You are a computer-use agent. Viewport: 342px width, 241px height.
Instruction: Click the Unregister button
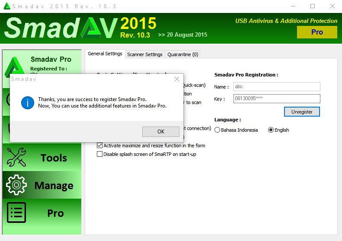pos(302,112)
